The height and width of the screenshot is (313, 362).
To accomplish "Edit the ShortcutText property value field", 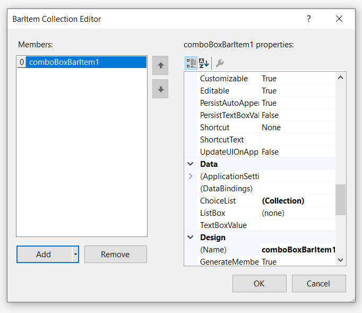I will (x=297, y=140).
